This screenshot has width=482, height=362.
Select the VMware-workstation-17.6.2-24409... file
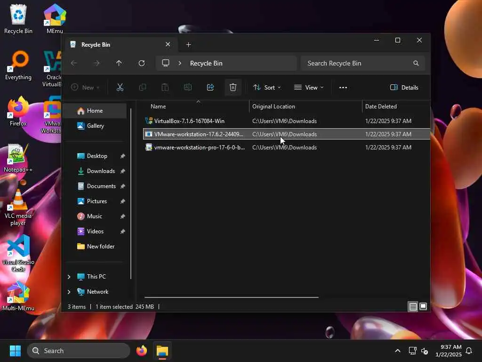(287, 134)
